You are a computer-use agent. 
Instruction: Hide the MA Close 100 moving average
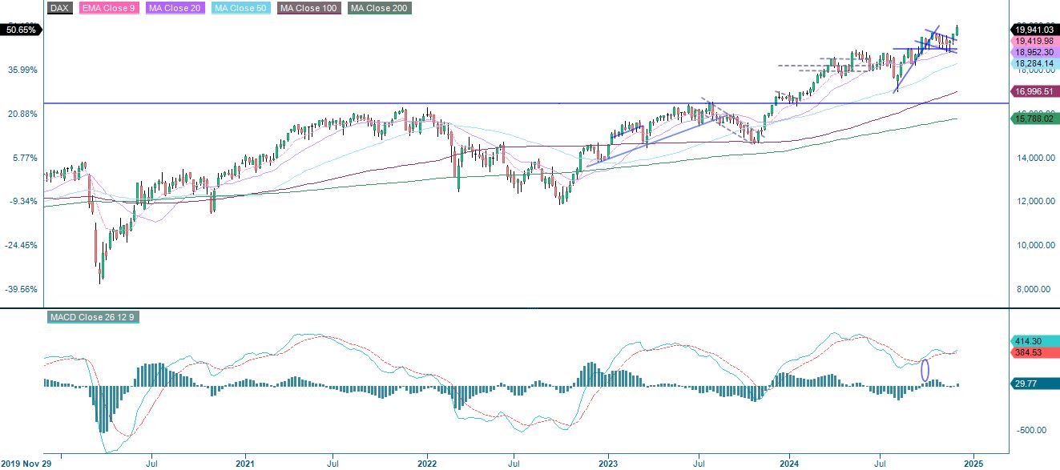pos(309,8)
